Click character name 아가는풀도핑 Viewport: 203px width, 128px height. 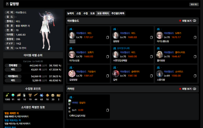click(x=163, y=41)
